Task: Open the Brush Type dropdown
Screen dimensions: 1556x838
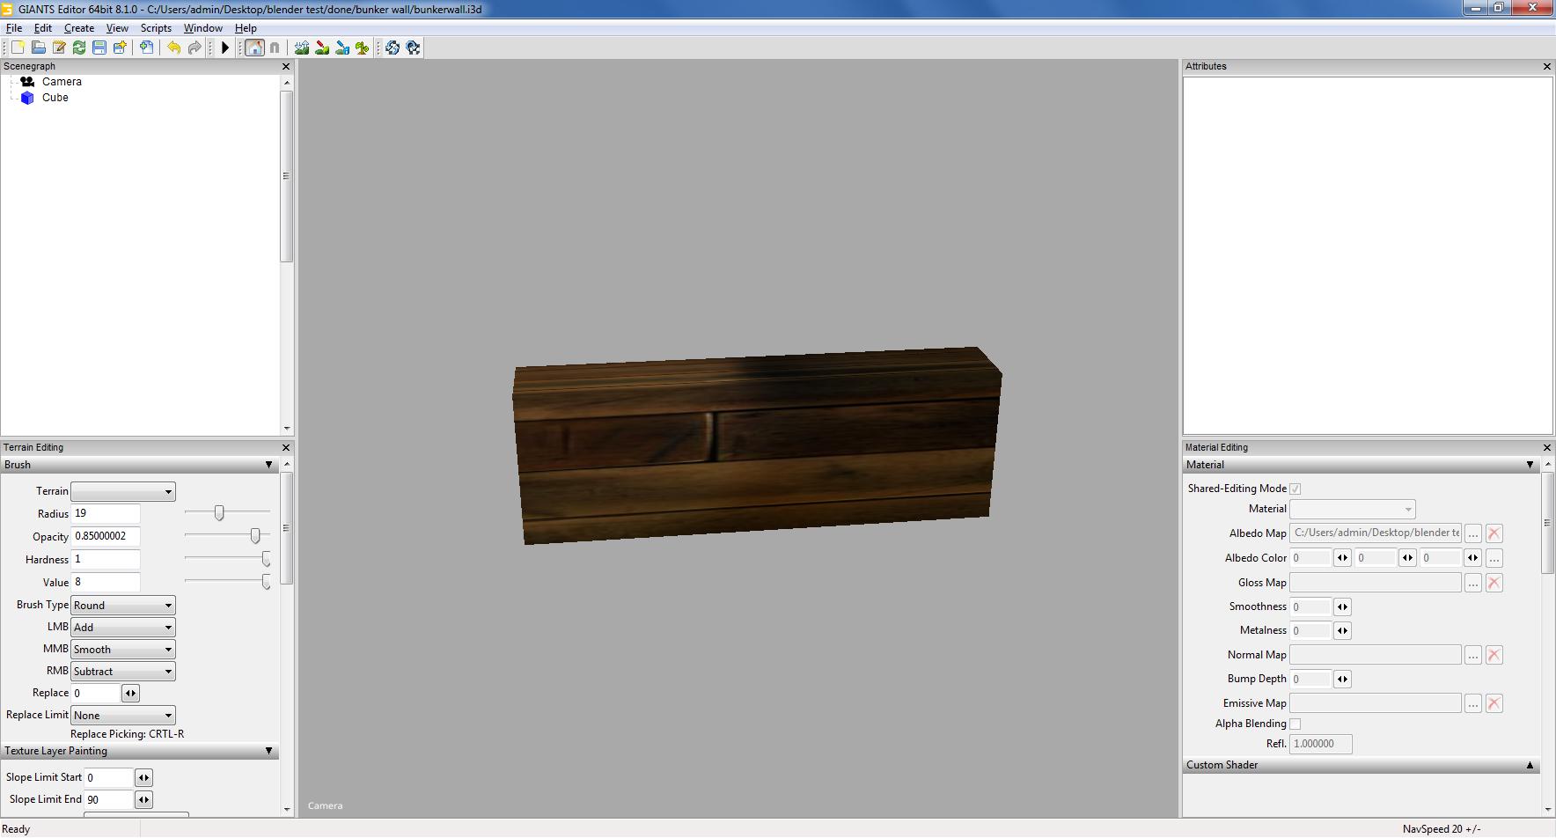Action: (x=122, y=606)
